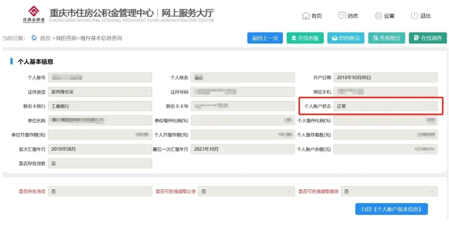Click the 在线客服 customer service button
The height and width of the screenshot is (227, 449).
click(305, 38)
